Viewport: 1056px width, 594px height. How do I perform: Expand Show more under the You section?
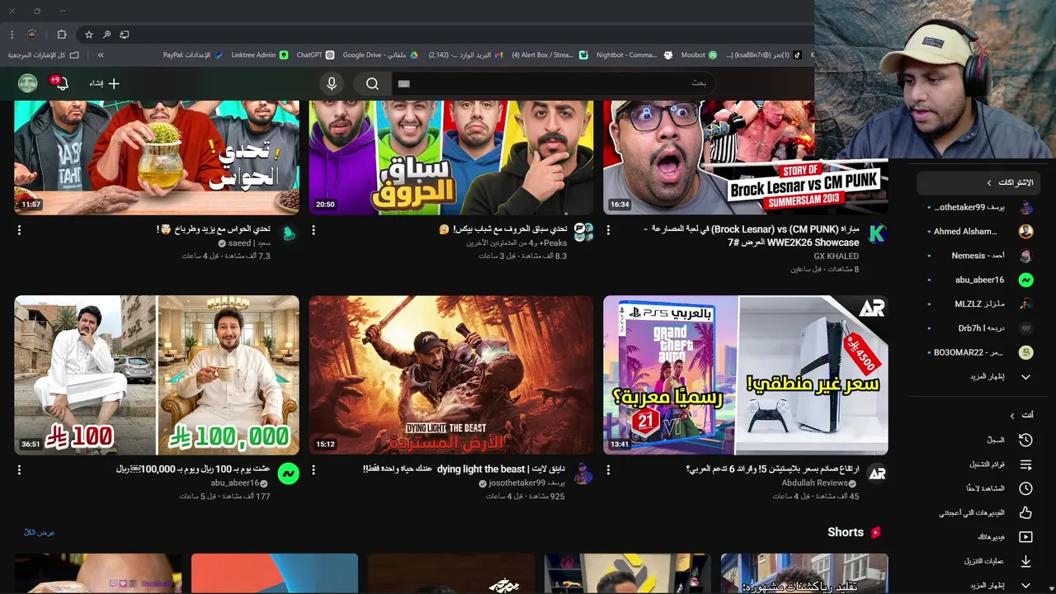point(1002,586)
